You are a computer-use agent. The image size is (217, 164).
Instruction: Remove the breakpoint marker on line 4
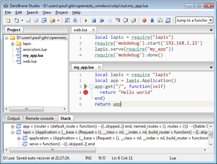pos(85,92)
